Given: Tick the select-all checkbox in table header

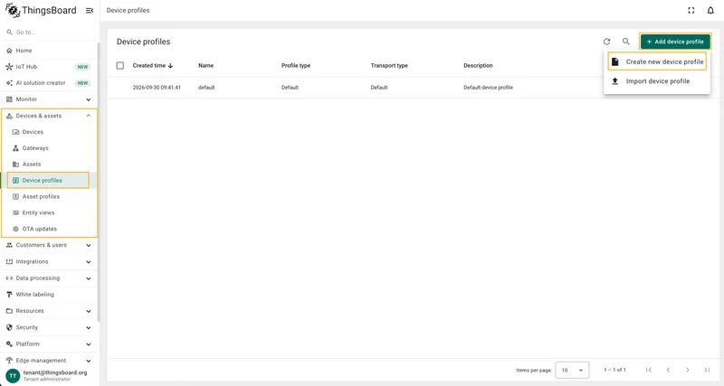Looking at the screenshot, I should click(x=120, y=65).
